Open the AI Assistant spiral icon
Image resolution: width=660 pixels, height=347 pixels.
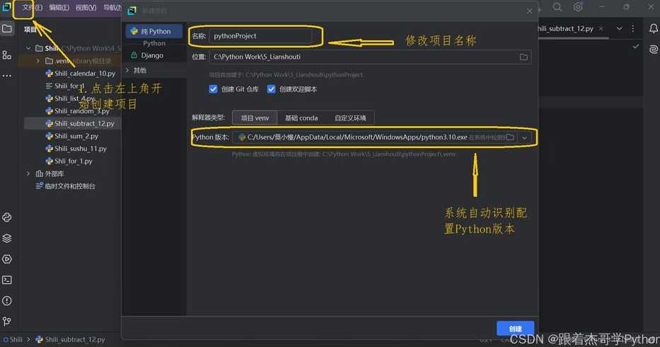pyautogui.click(x=653, y=50)
